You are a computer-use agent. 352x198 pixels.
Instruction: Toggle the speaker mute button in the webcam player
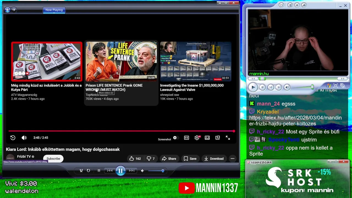(x=287, y=87)
